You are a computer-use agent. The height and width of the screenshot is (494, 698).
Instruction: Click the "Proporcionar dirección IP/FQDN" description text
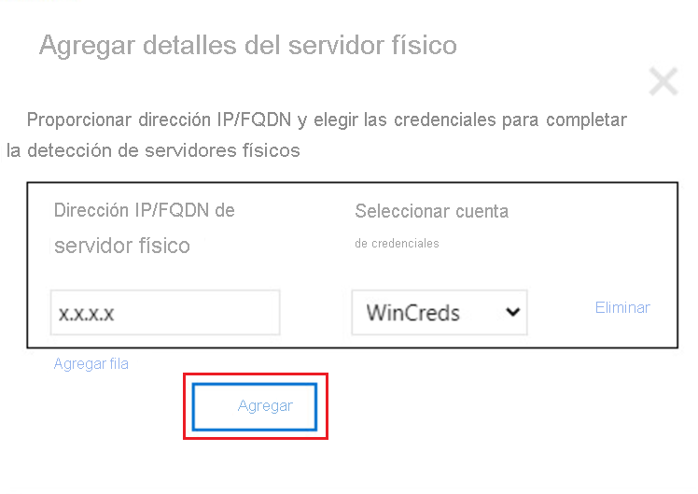tap(159, 120)
